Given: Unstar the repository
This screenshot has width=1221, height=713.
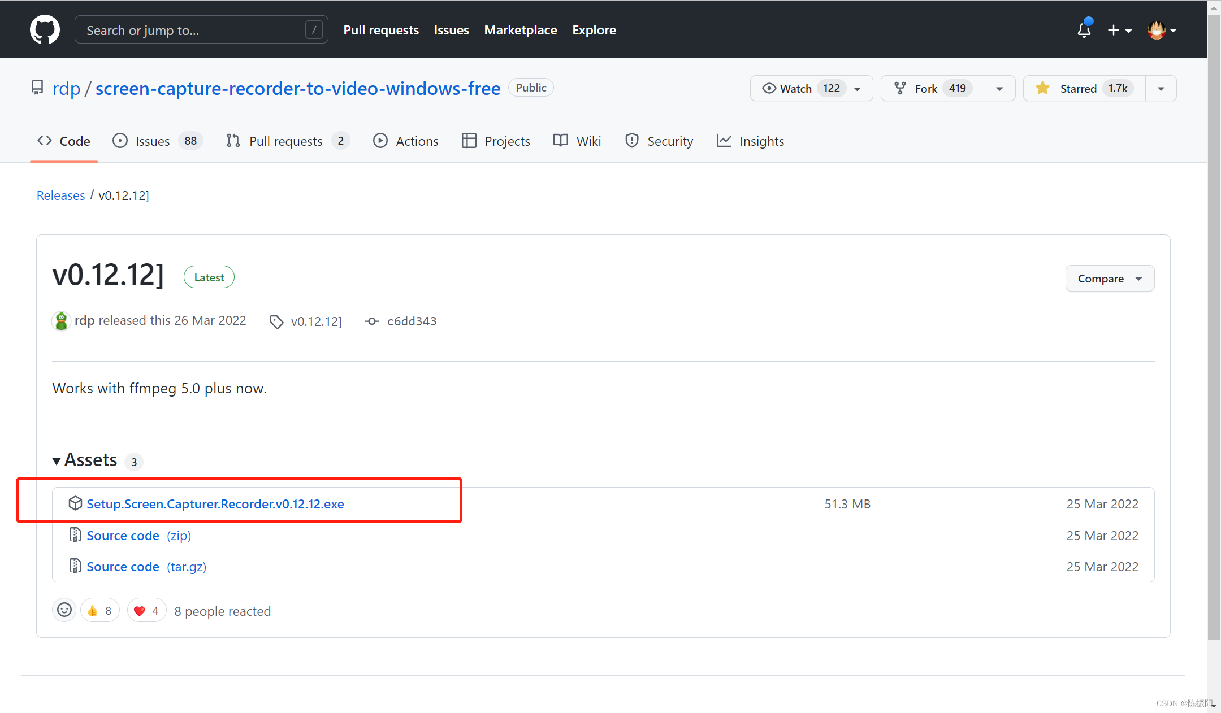Looking at the screenshot, I should pyautogui.click(x=1081, y=88).
